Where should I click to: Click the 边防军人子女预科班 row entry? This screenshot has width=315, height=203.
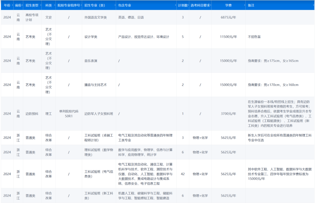click(x=99, y=114)
